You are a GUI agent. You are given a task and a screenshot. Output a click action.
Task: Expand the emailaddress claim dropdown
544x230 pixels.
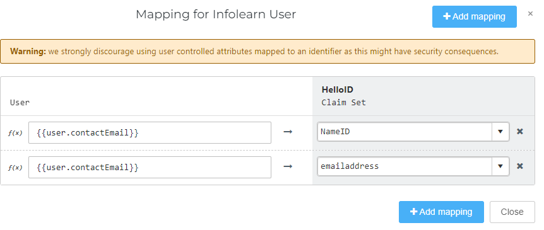pyautogui.click(x=500, y=166)
